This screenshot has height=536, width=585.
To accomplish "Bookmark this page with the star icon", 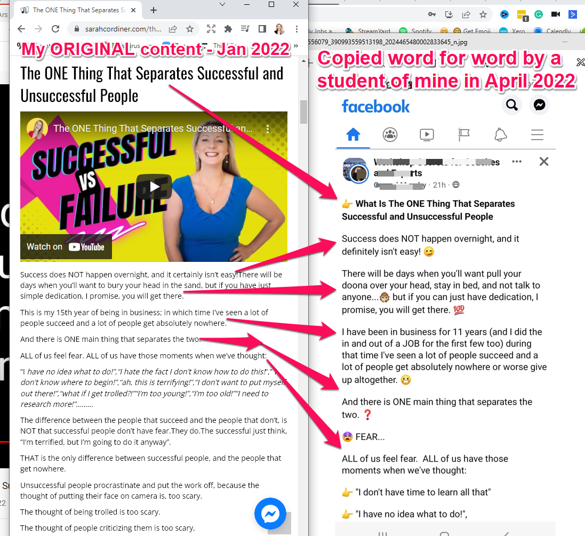I will (x=190, y=29).
